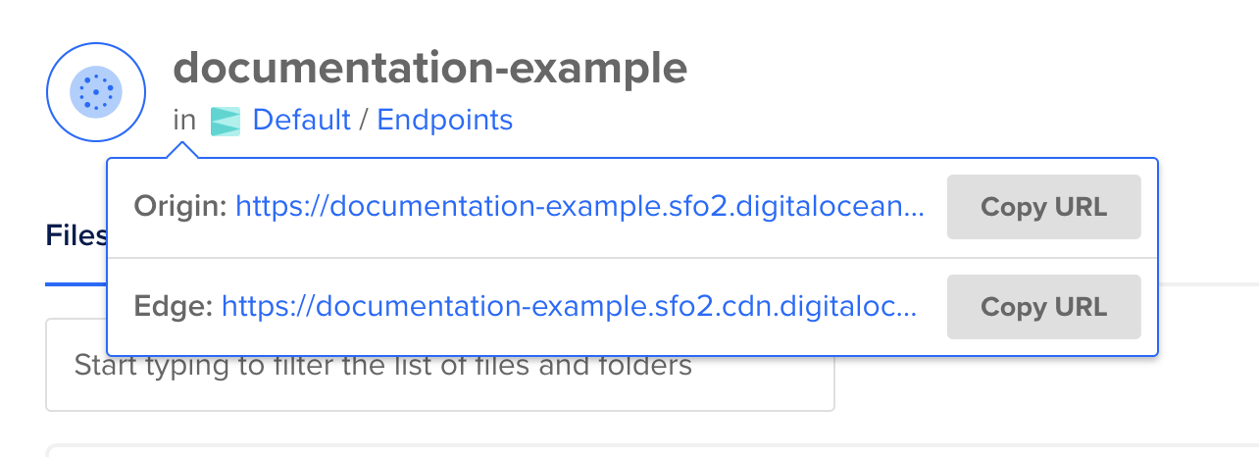Screen dimensions: 1259x457
Task: Click the "Origin:" label text
Action: click(180, 207)
